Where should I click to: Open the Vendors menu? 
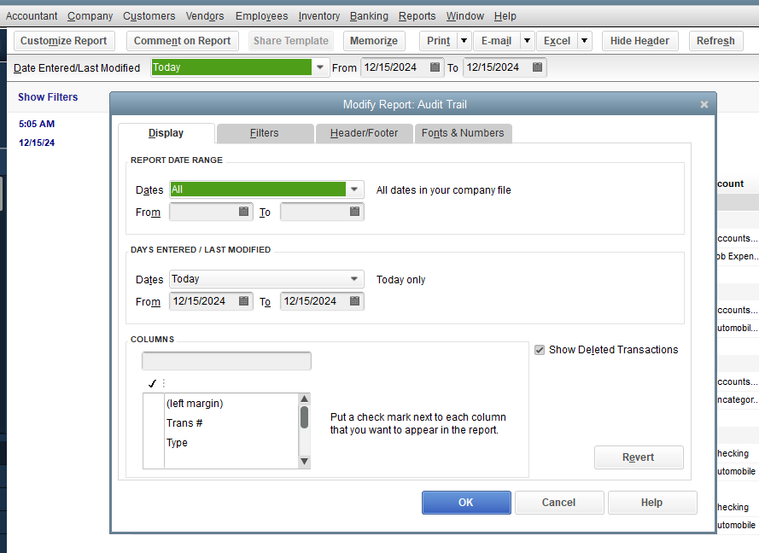[x=205, y=16]
